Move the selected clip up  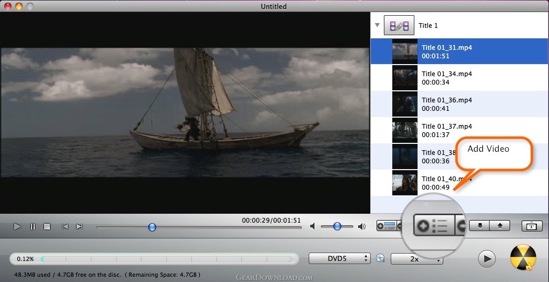click(x=500, y=226)
